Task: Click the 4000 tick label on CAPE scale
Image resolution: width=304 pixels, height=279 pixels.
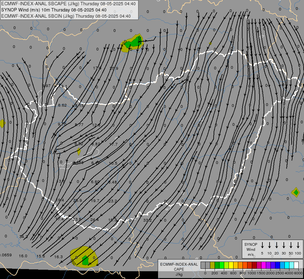Action: point(289,273)
